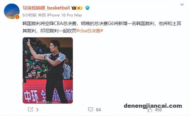This screenshot has height=116, width=189.
Task: Like the post with the thumbs-up icon
Action: [150, 110]
